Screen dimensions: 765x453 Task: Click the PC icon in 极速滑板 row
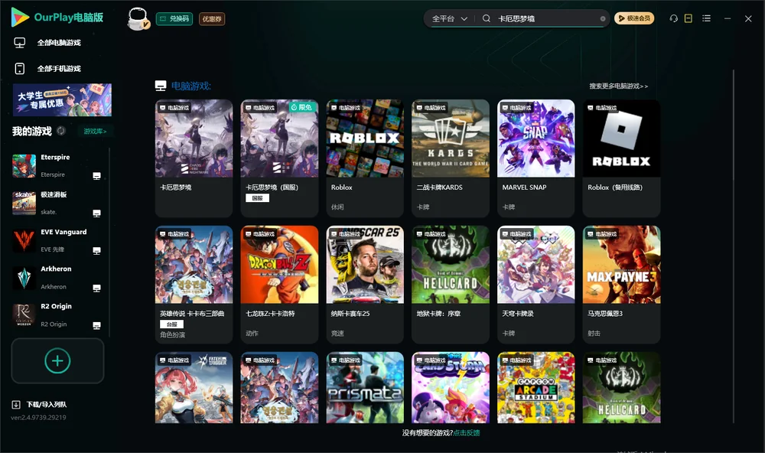[x=96, y=213]
